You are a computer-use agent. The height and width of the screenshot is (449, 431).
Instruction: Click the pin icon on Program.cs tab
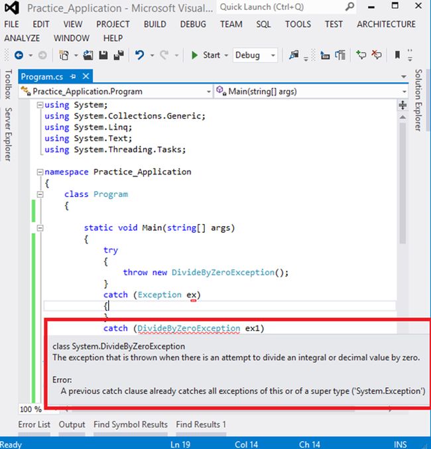[x=73, y=76]
